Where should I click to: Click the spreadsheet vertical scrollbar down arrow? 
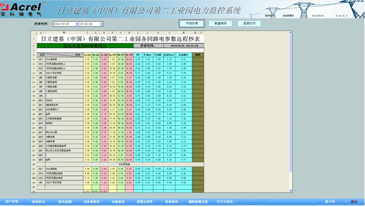290,191
